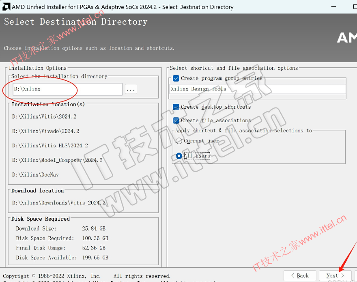The height and width of the screenshot is (282, 357).
Task: Click the path D:\Xilinx\Vitis_HLS\2024.2
Action: click(50, 146)
